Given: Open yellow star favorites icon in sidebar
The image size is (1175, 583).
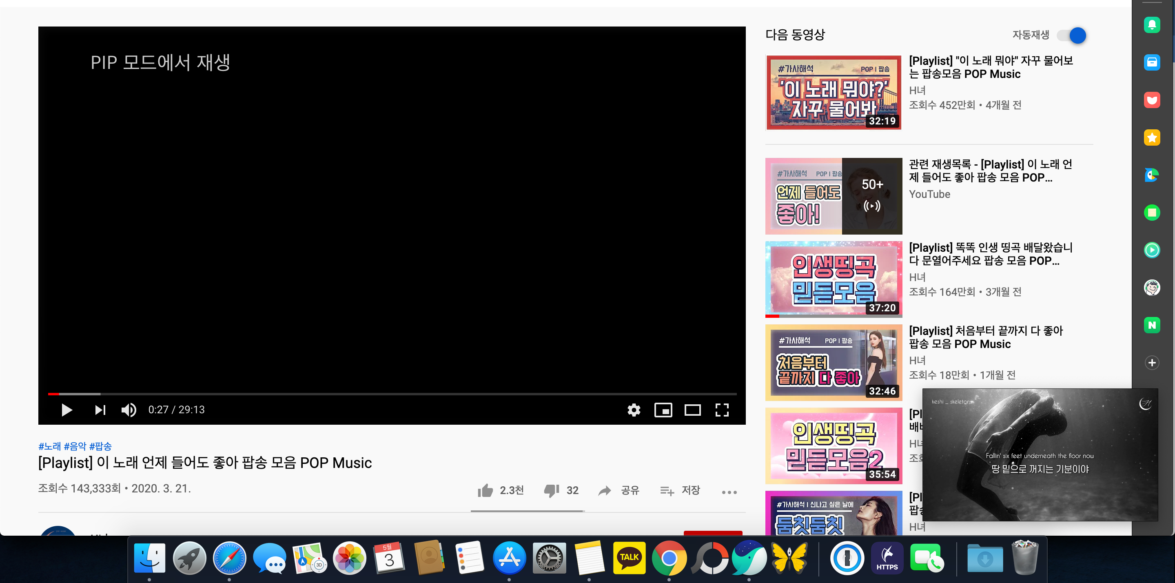Looking at the screenshot, I should pyautogui.click(x=1152, y=137).
